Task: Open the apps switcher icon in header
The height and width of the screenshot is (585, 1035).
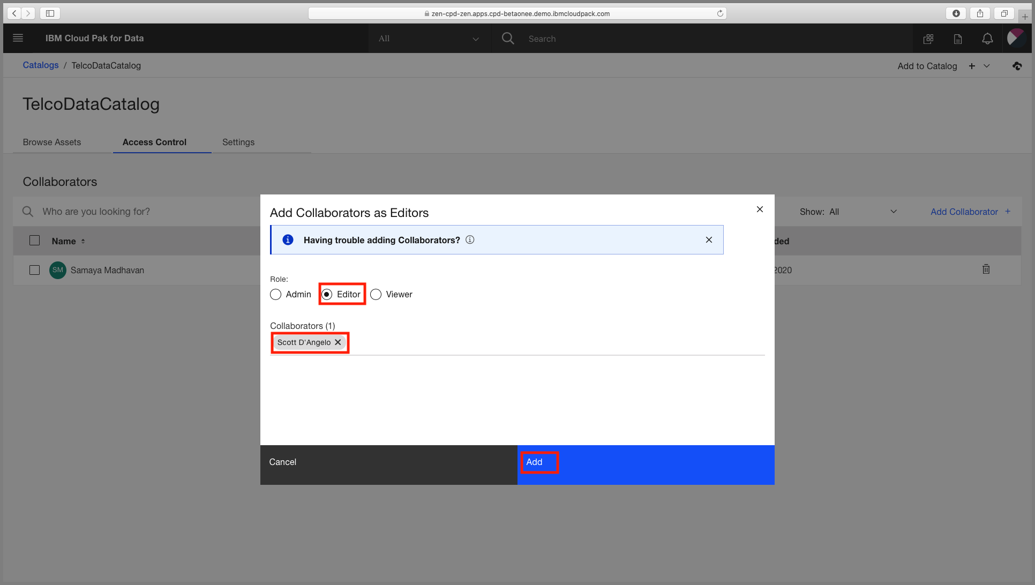Action: (928, 38)
